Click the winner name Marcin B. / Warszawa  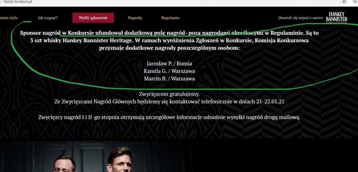pyautogui.click(x=169, y=78)
